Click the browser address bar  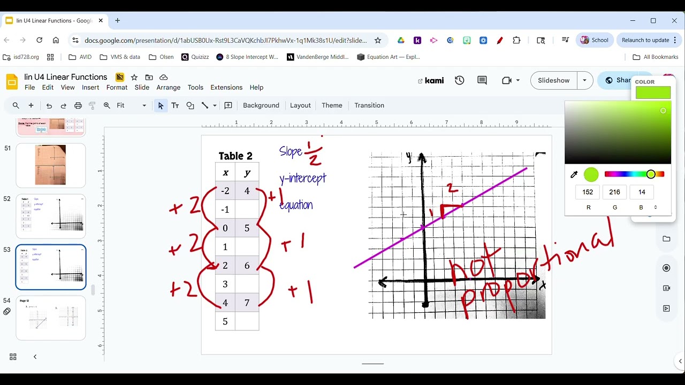coord(225,40)
